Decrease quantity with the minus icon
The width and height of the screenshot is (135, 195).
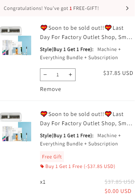coord(45,75)
